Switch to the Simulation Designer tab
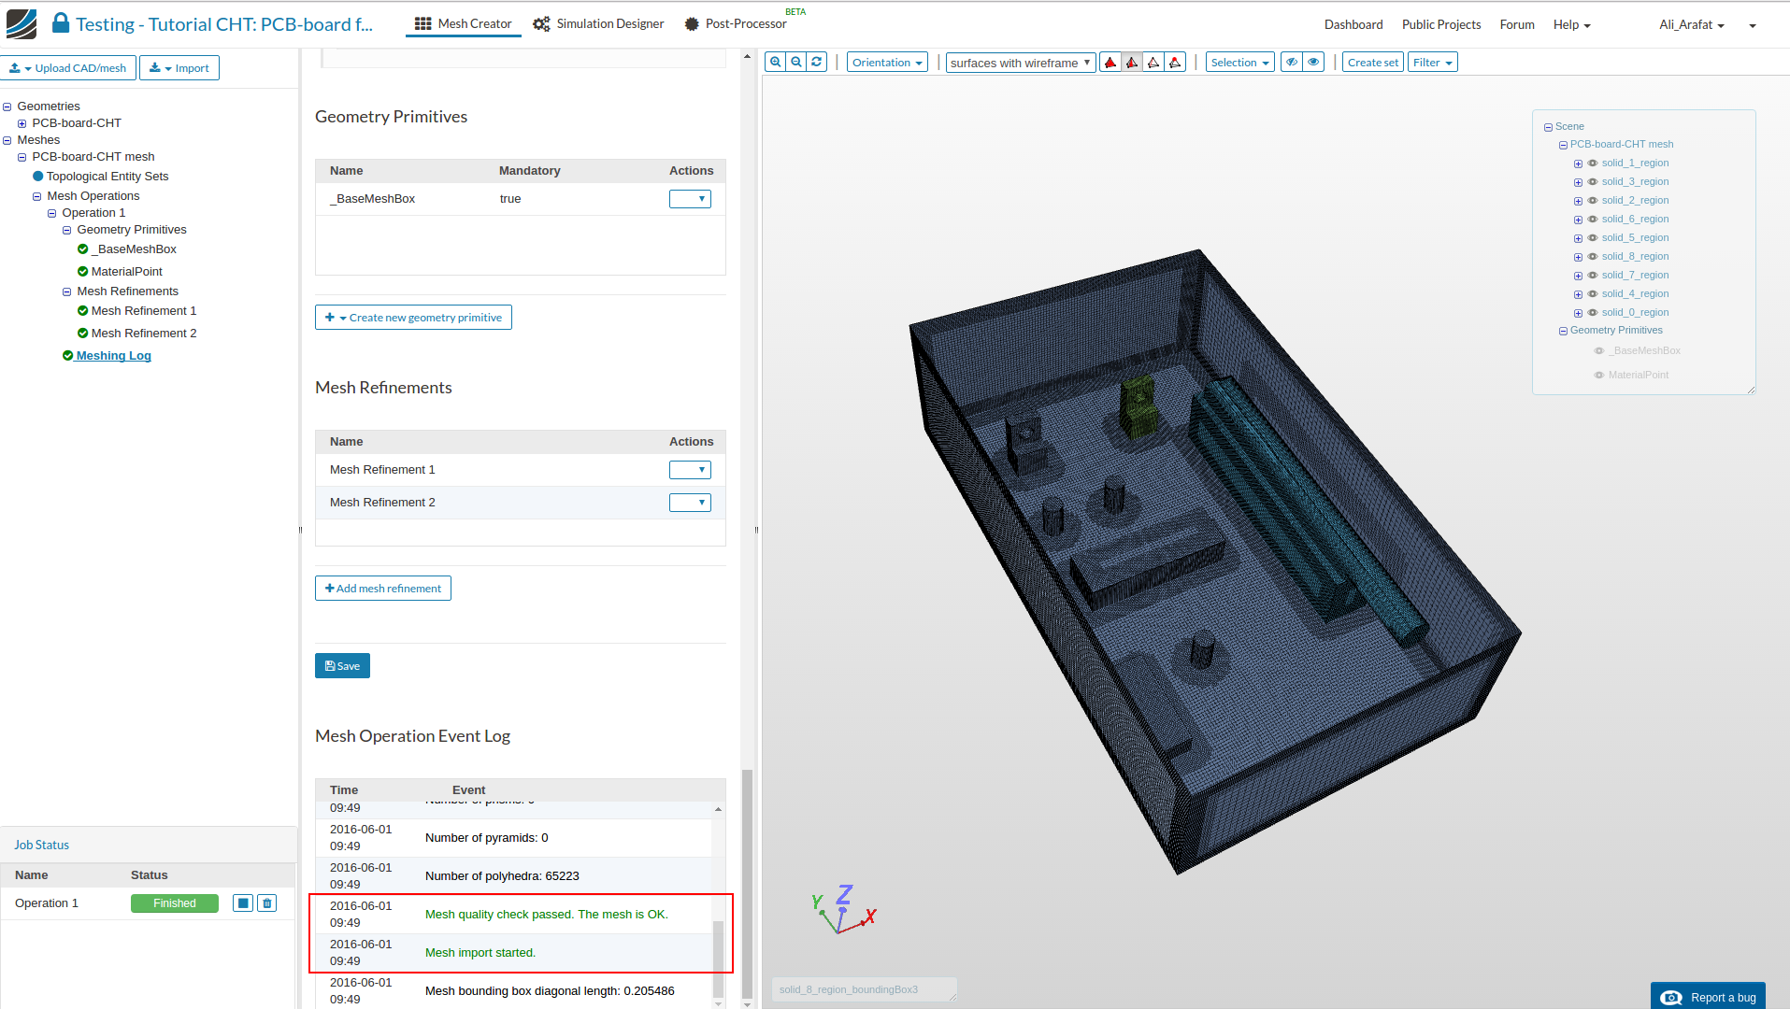1790x1009 pixels. tap(598, 24)
